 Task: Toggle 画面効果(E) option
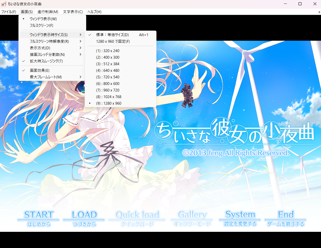pos(52,70)
